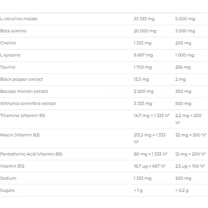208x208 pixels.
Task: Select the L-tyrosine row label
Action: 10,55
